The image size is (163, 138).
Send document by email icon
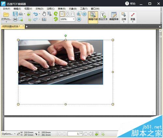[x=21, y=19]
